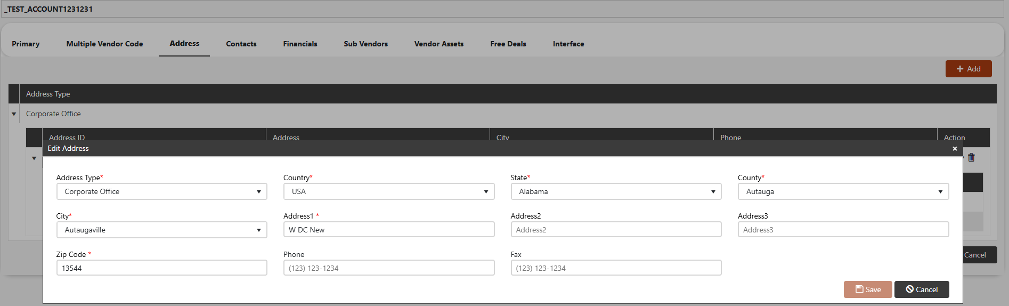Click the Add address button
The width and height of the screenshot is (1009, 306).
coord(969,69)
